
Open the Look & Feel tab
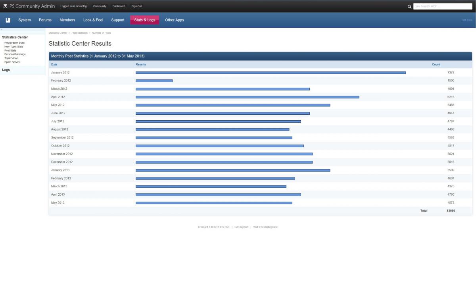click(93, 20)
